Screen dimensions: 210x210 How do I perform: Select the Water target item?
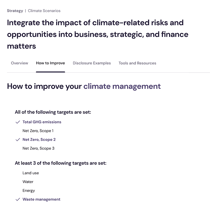[28, 182]
